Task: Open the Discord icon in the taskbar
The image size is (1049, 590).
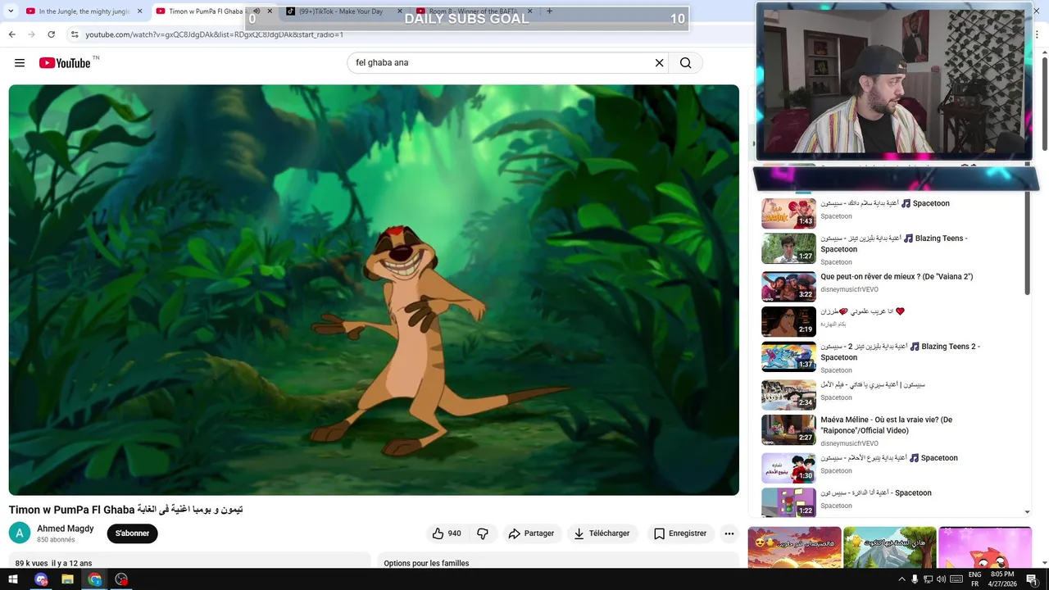Action: pyautogui.click(x=41, y=579)
